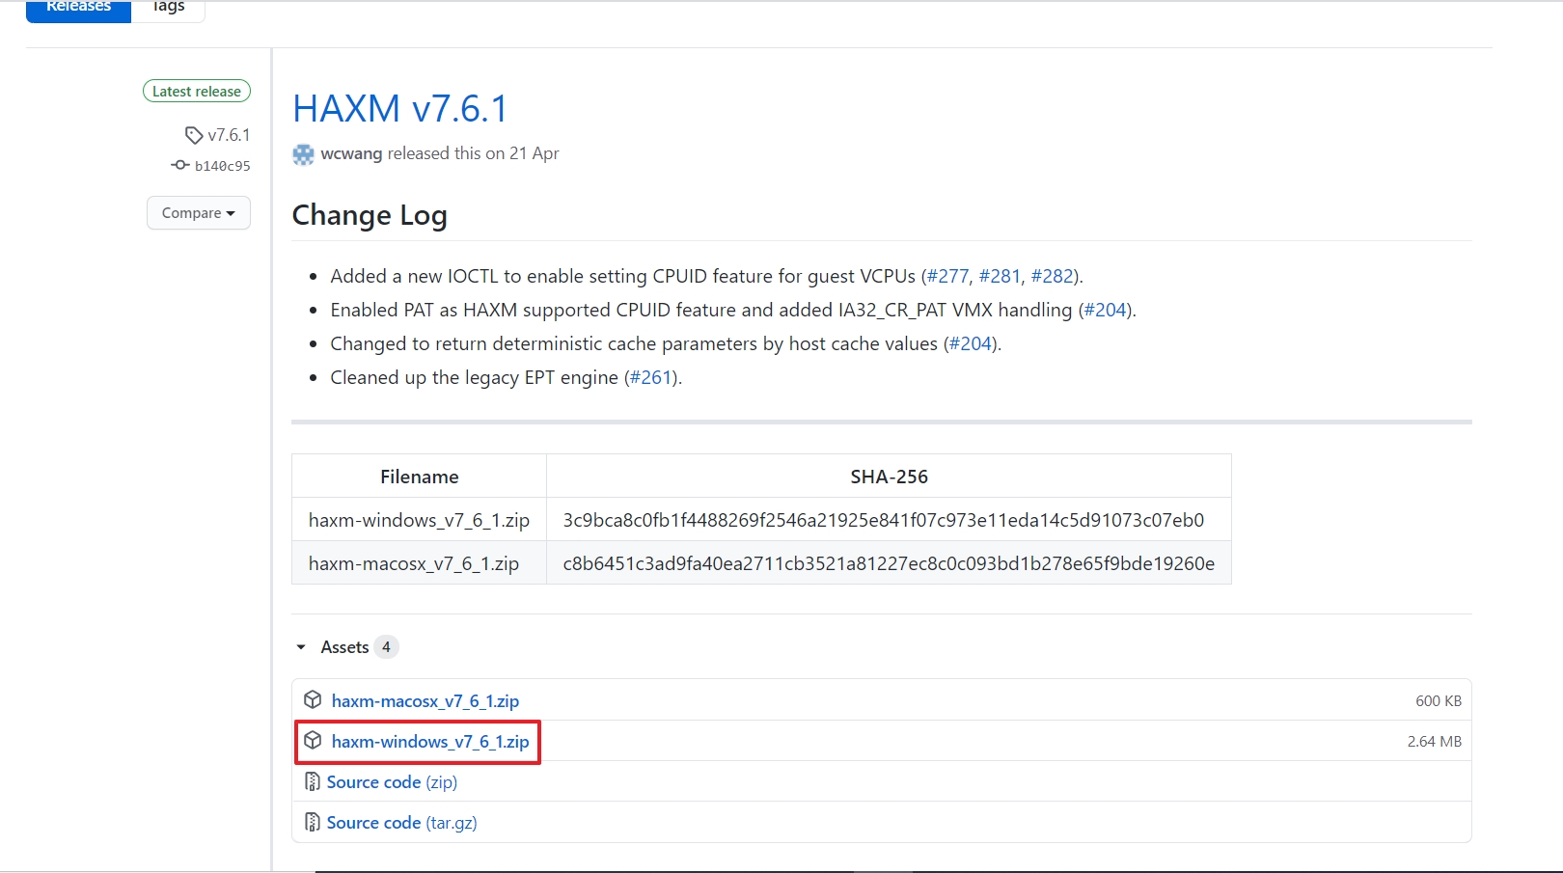Click the commit icon beside b140c95
The image size is (1563, 873).
pyautogui.click(x=180, y=165)
